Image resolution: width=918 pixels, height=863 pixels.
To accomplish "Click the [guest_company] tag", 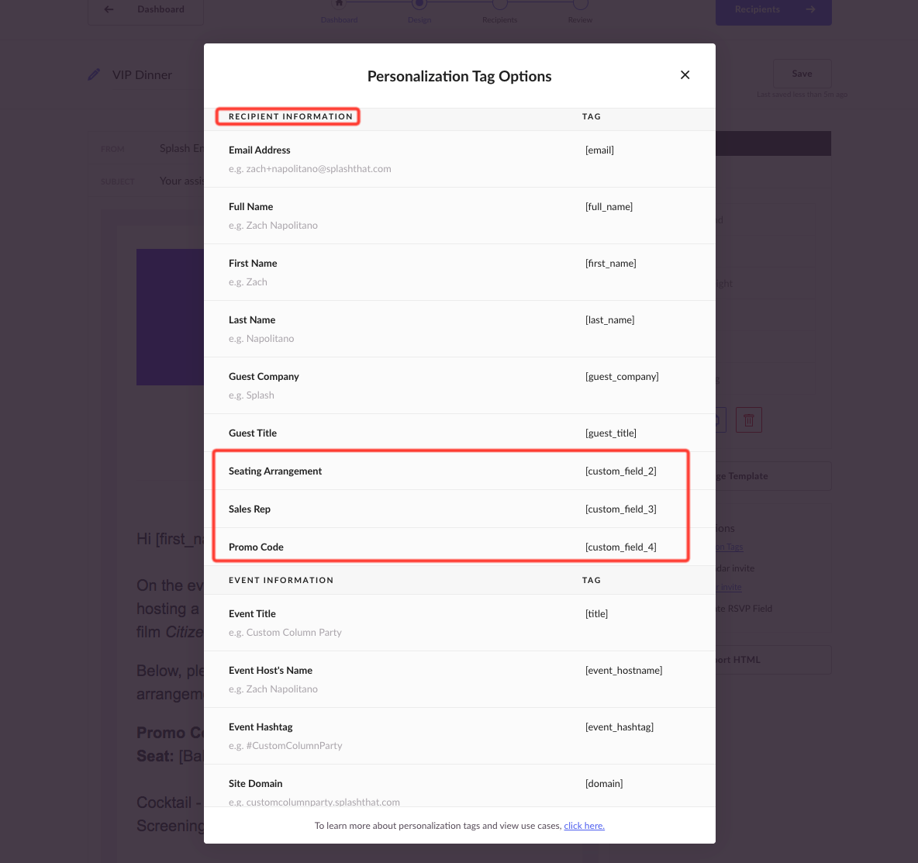I will click(622, 377).
